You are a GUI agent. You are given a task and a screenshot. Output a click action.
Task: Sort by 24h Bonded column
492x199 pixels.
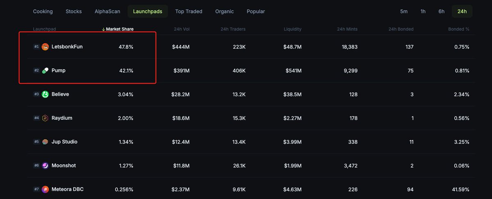(401, 29)
